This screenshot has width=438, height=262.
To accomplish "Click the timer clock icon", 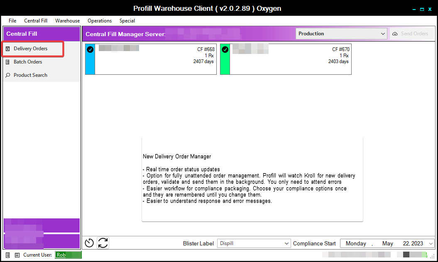I will point(89,243).
